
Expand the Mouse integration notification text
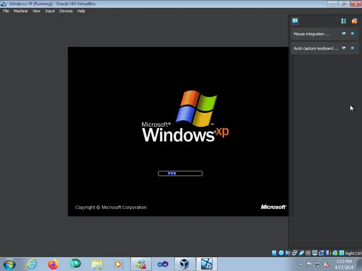tap(311, 34)
